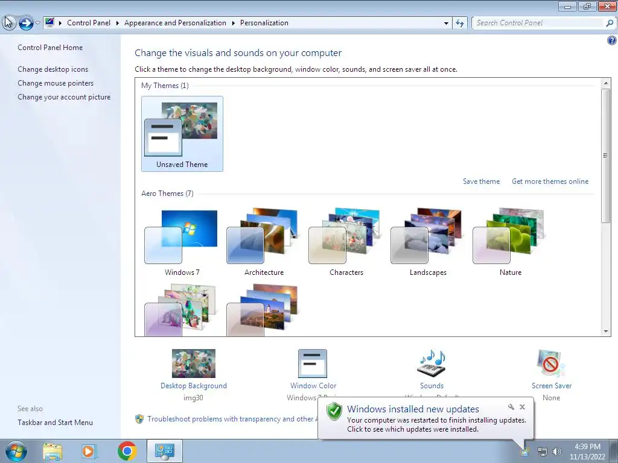Apply the Characters theme
The height and width of the screenshot is (463, 618).
[346, 242]
